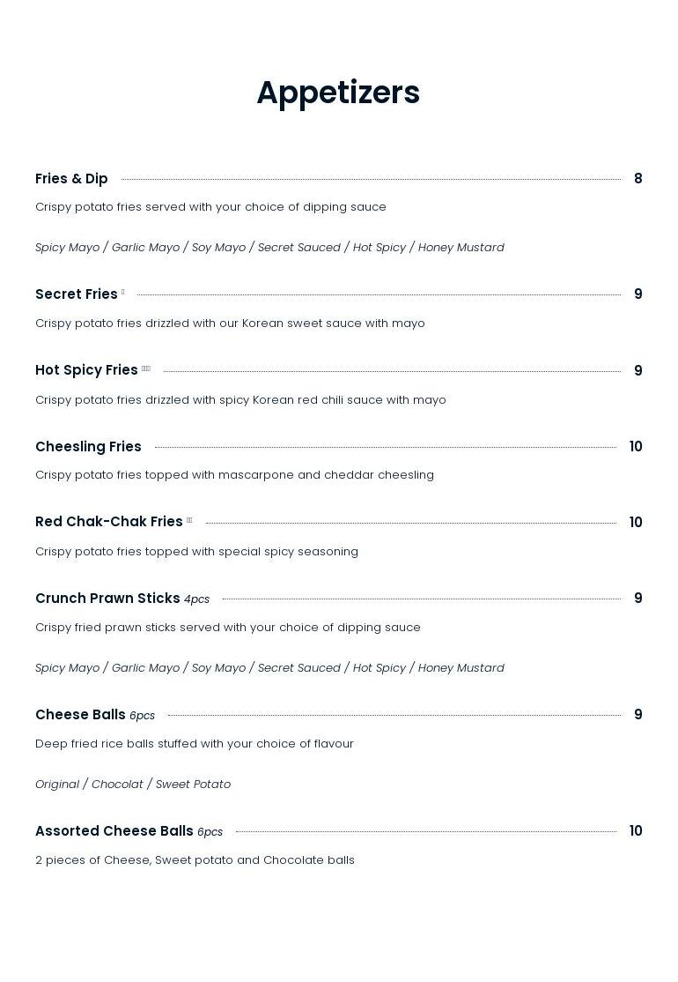Click the price 10 for Cheesling Fries

click(x=636, y=447)
